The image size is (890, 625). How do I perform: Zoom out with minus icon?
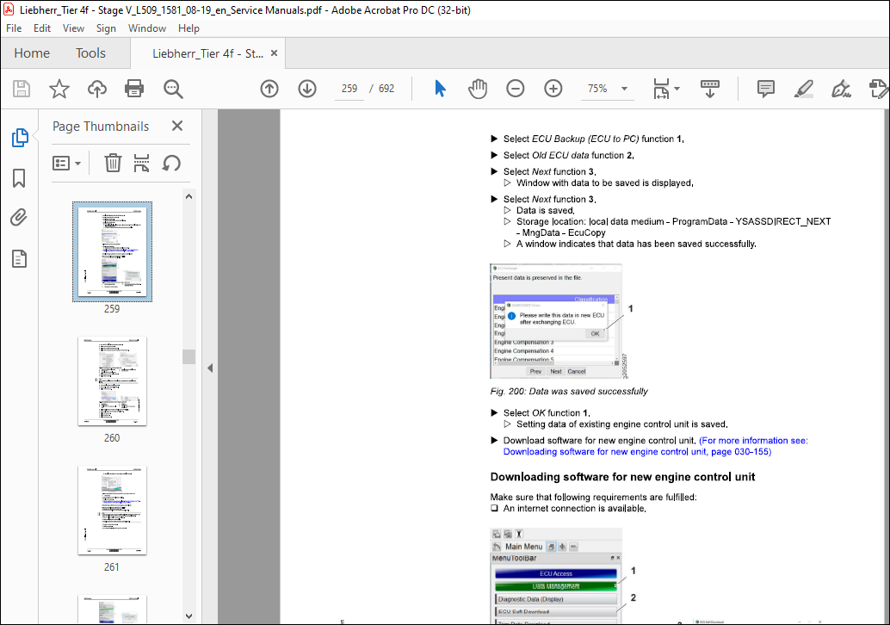(516, 89)
